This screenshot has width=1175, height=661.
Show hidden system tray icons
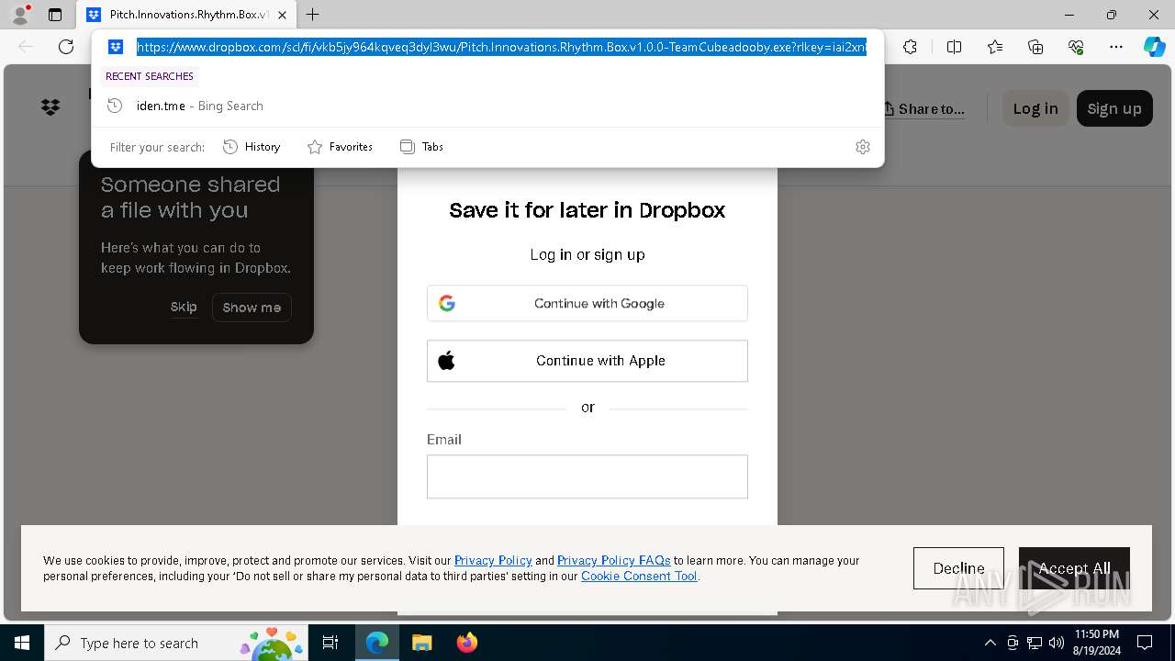990,643
